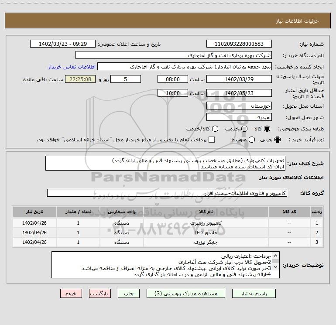Click the چاپ print button
Image resolution: width=336 pixels, height=325 pixels.
129,293
